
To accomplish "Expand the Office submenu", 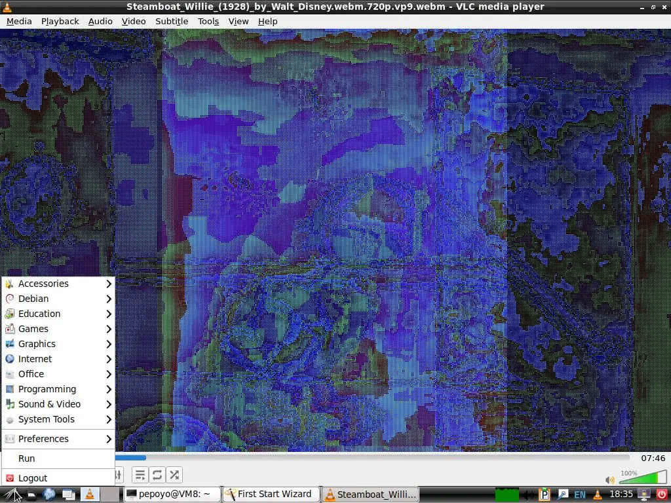I will [x=58, y=374].
